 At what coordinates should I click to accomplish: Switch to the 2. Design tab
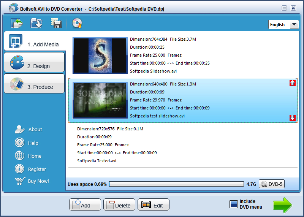(34, 62)
